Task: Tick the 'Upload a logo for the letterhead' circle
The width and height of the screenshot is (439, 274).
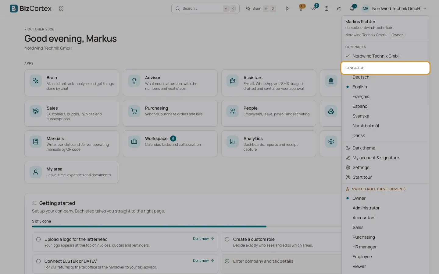Action: point(38,239)
